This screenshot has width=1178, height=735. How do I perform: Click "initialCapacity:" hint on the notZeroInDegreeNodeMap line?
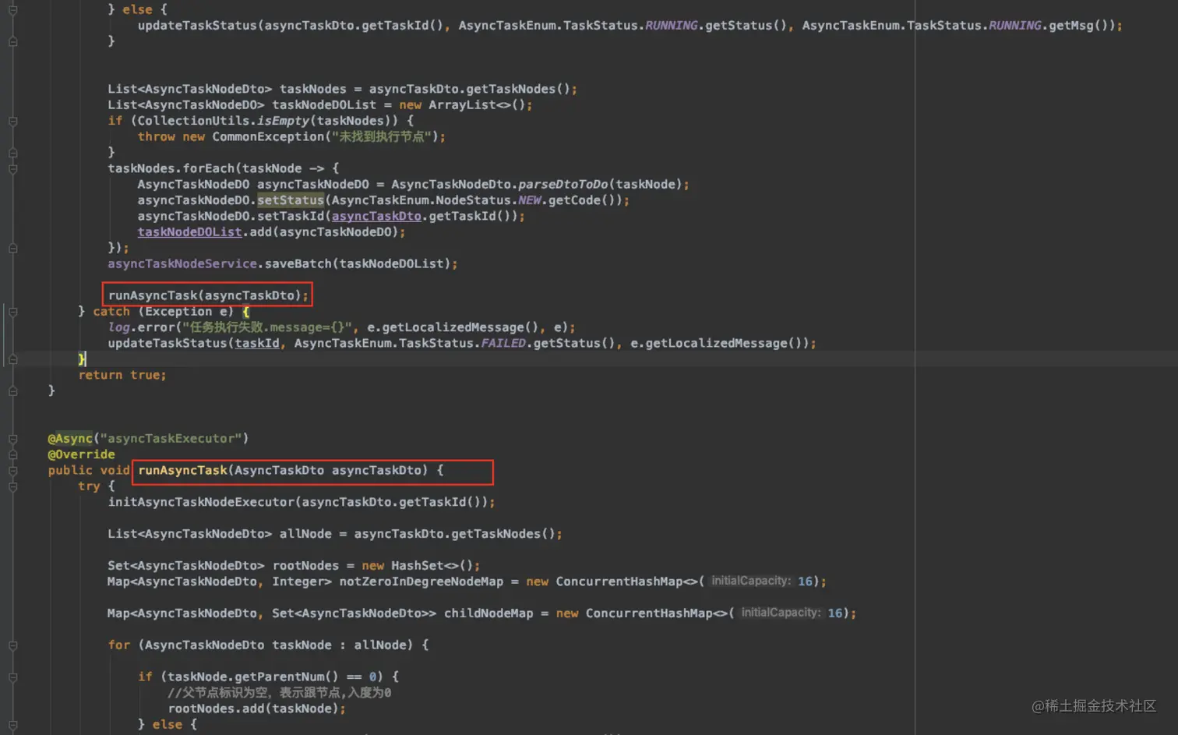tap(751, 581)
